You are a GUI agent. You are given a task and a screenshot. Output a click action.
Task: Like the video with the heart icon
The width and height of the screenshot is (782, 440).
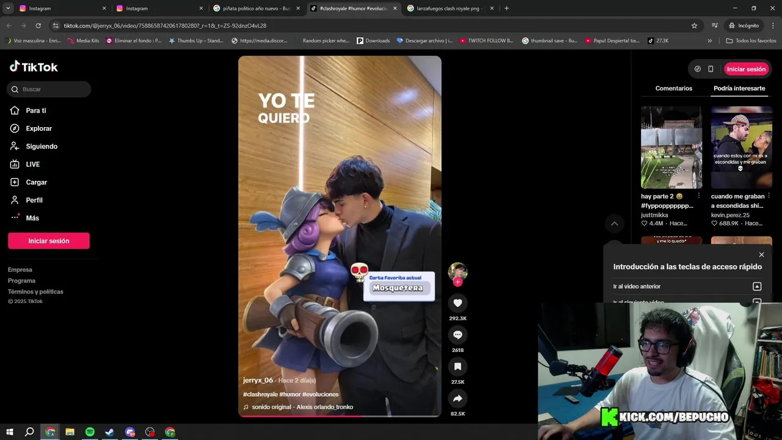[458, 303]
